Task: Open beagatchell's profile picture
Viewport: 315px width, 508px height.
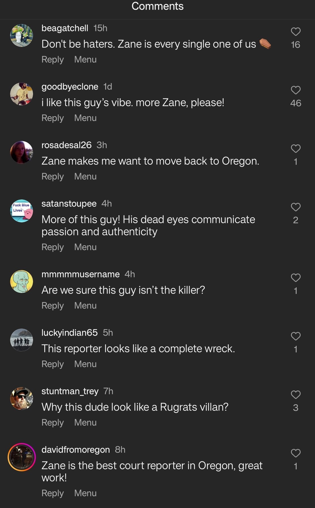Action: tap(21, 35)
